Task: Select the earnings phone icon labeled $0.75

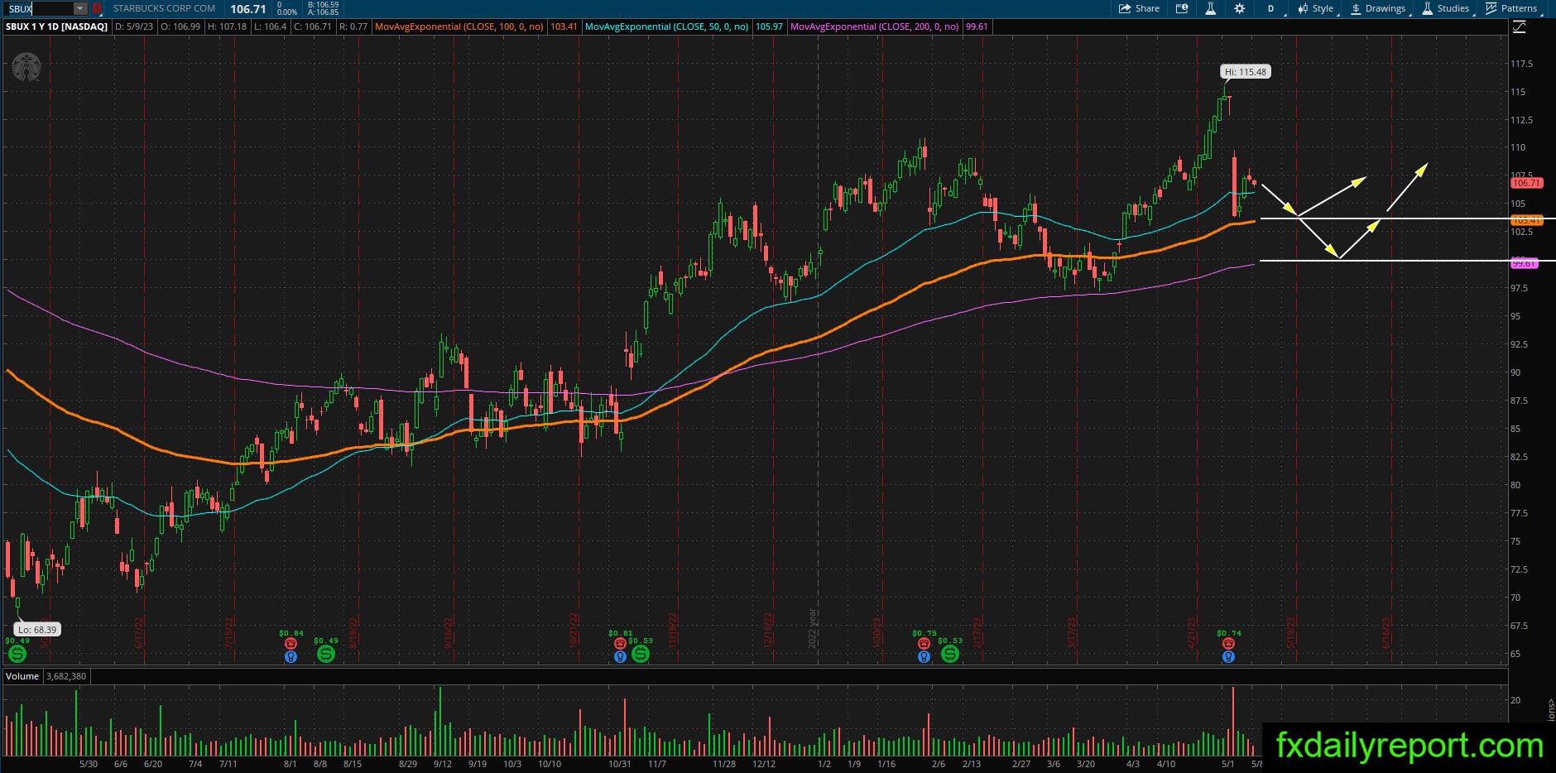Action: click(924, 643)
